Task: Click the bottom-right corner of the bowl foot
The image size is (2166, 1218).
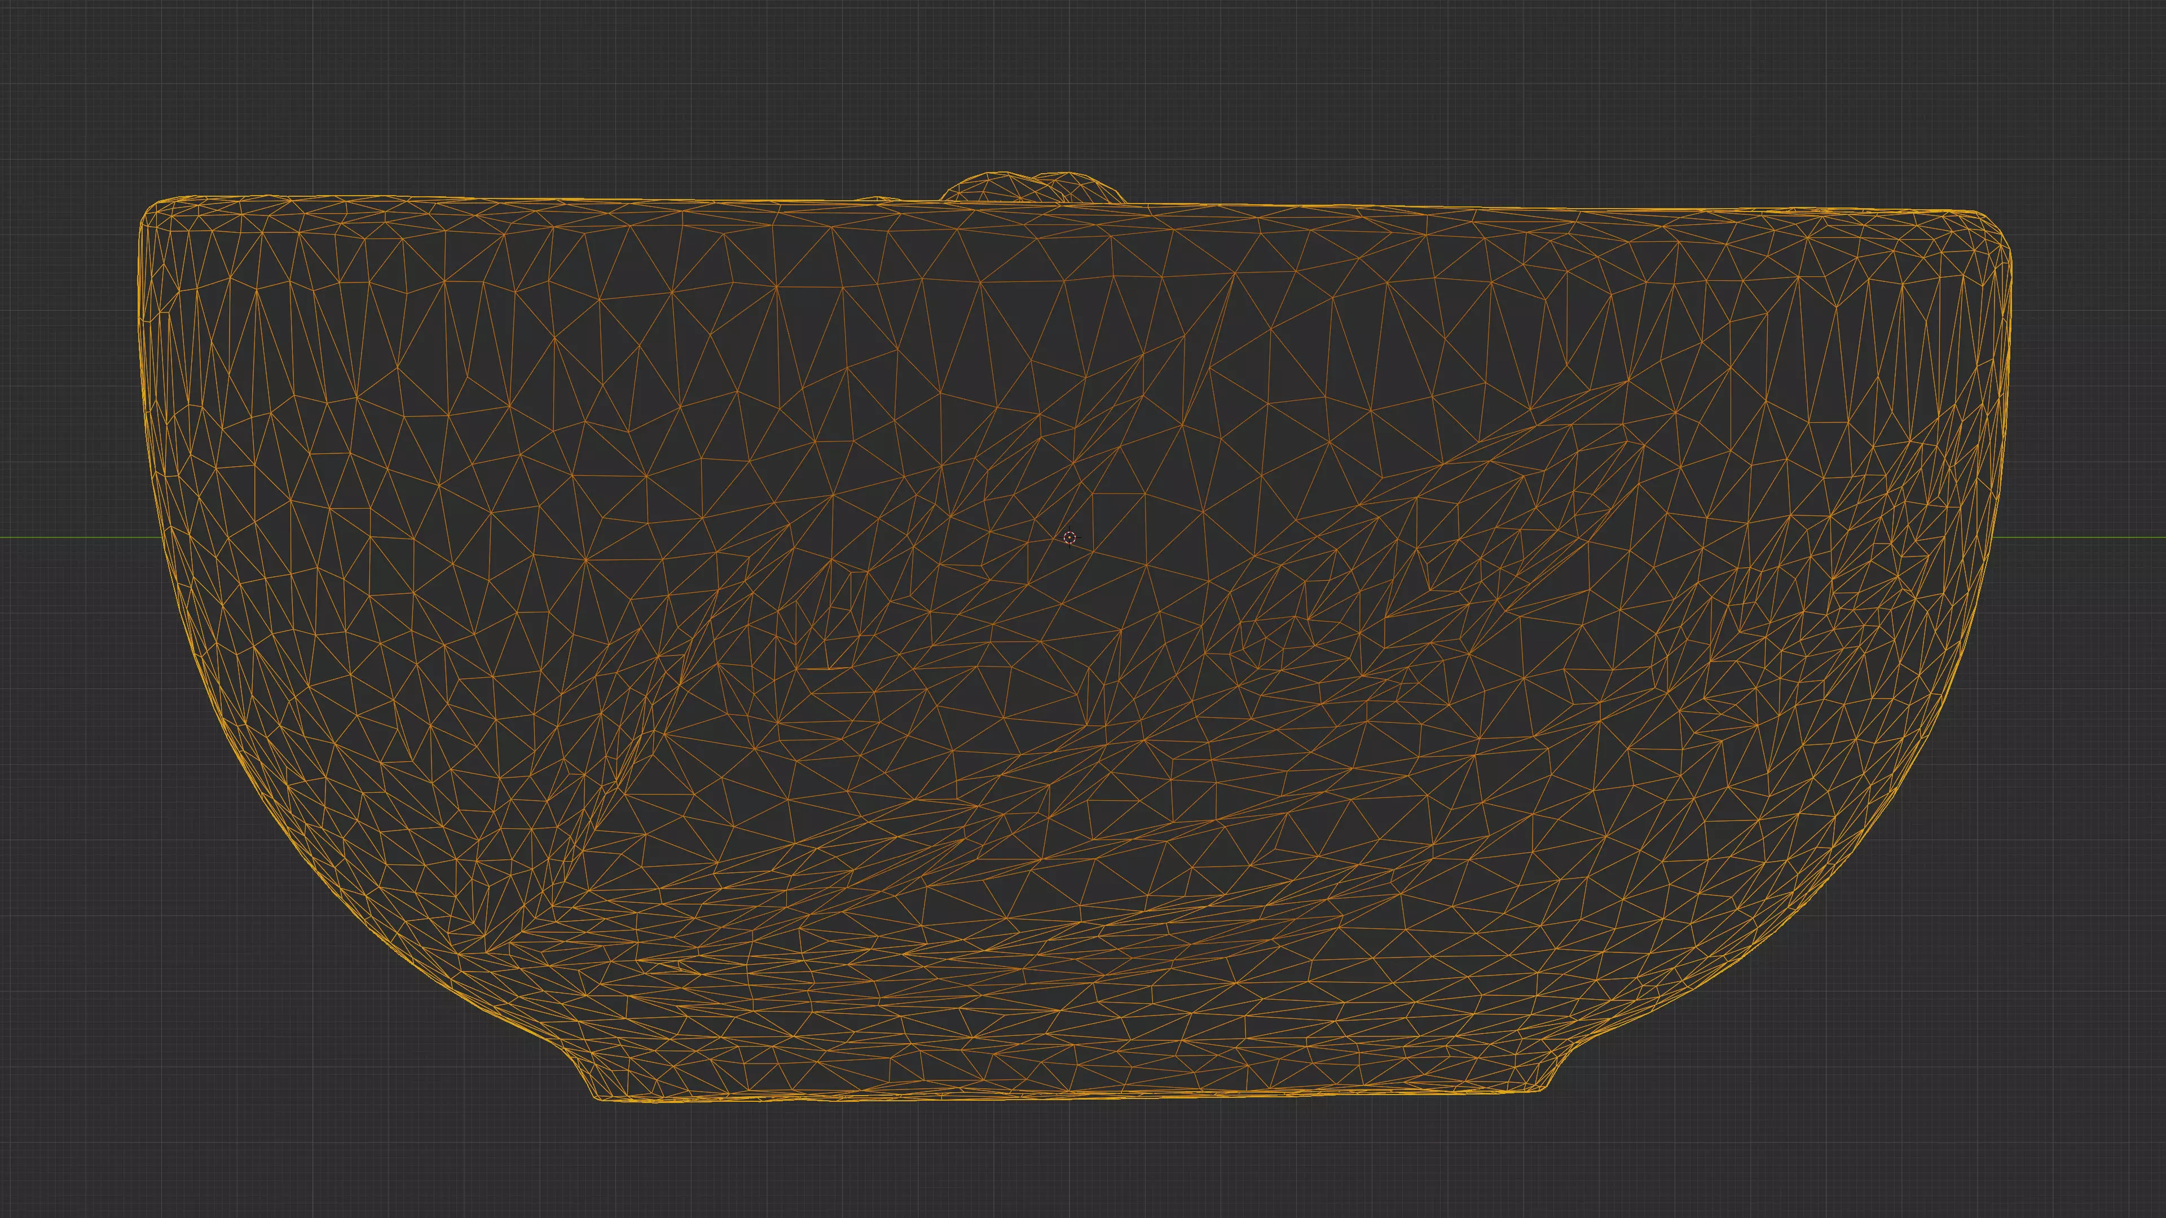Action: tap(1546, 1088)
